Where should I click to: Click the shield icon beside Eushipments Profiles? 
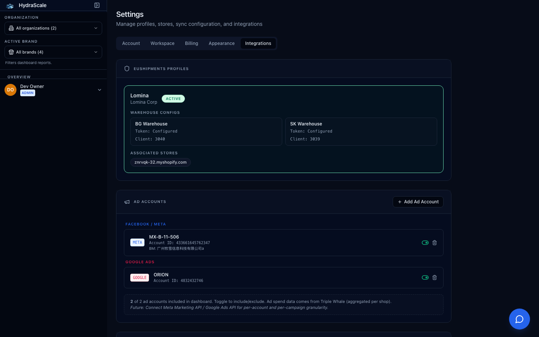127,69
